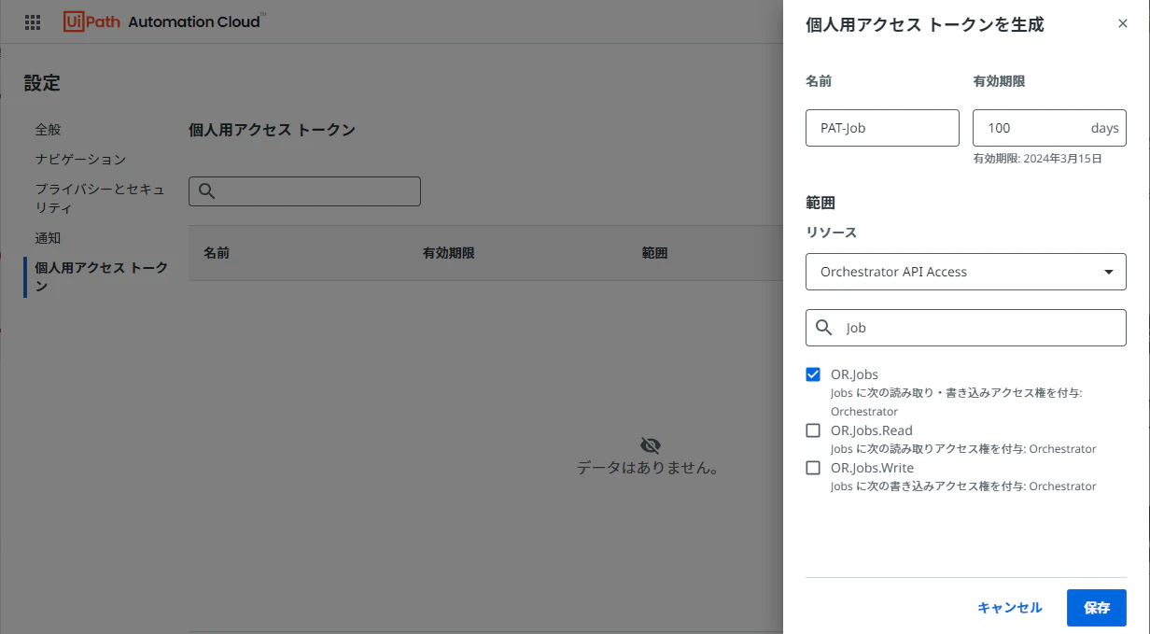Viewport: 1150px width, 634px height.
Task: Open プライバシーとセキュリティ settings tab
Action: 100,198
